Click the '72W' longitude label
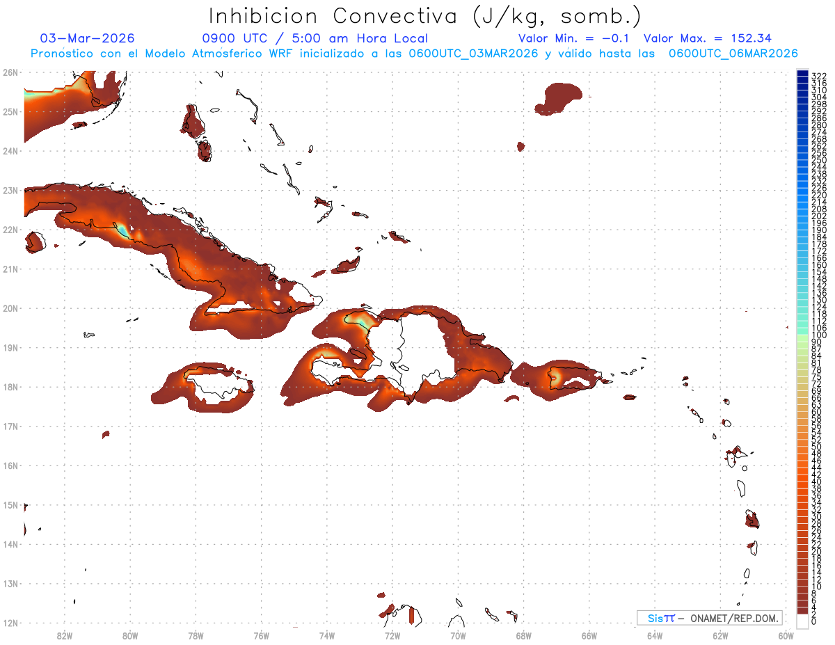Screen dimensions: 835x645 point(392,635)
